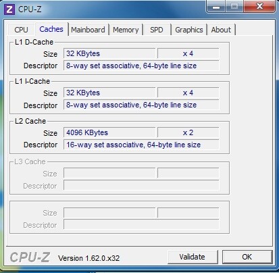Click the L1 I-Cache descriptor field
The width and height of the screenshot is (279, 273).
point(141,105)
